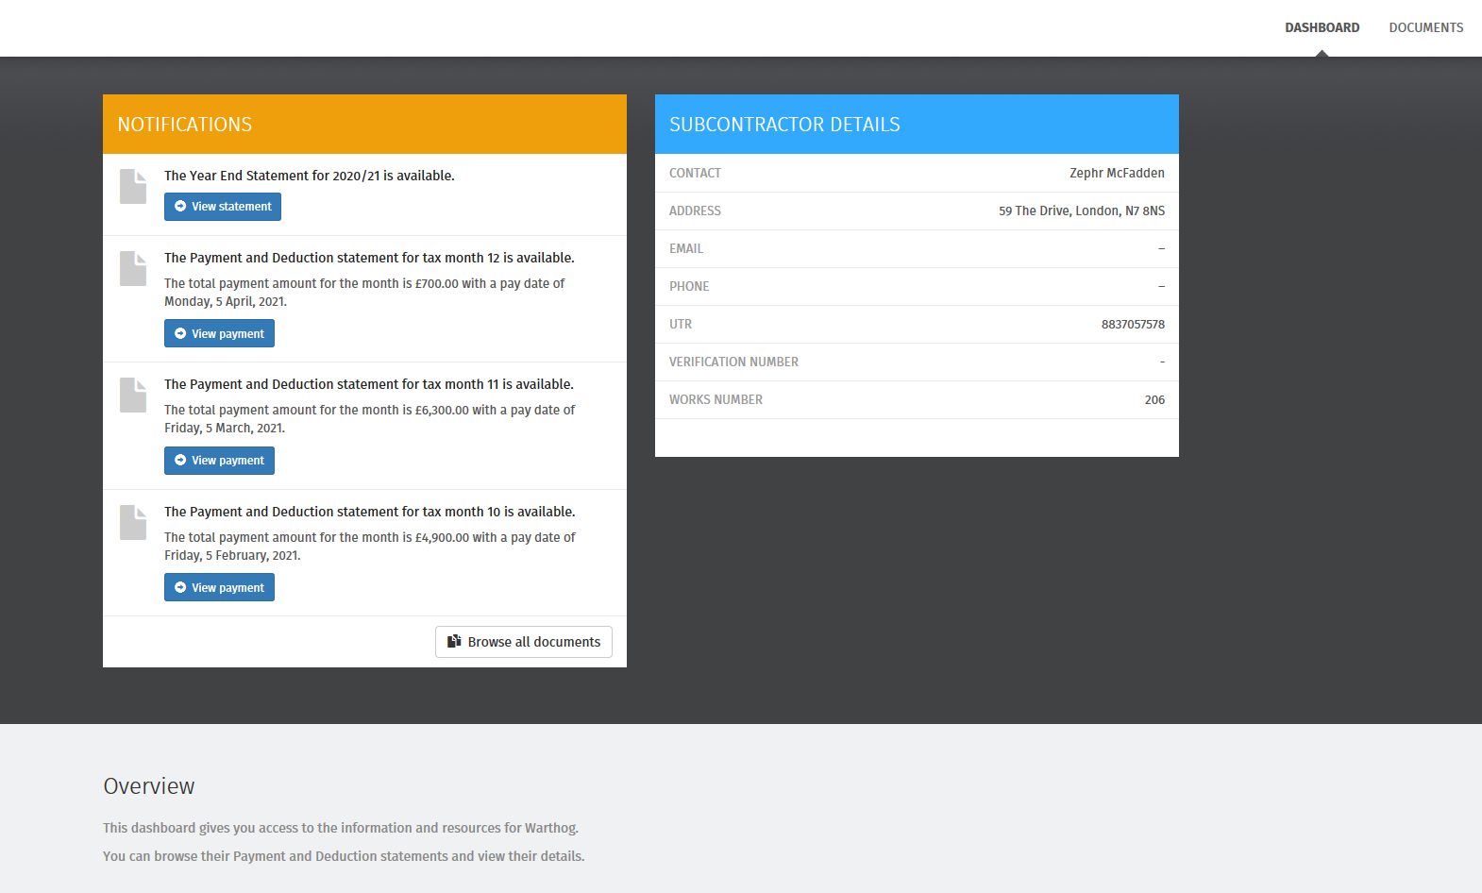The width and height of the screenshot is (1482, 893).
Task: Select works number 206
Action: (1154, 399)
